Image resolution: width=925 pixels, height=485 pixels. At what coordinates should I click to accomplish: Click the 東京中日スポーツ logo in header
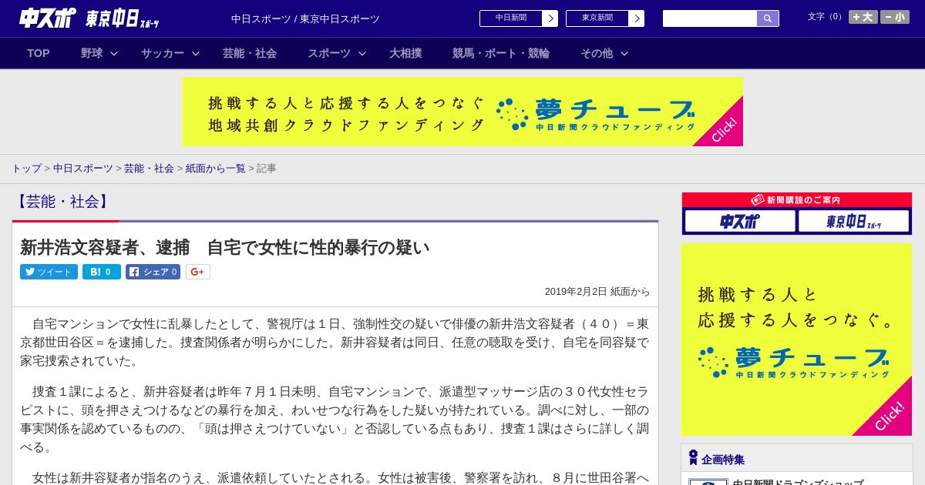click(x=123, y=18)
